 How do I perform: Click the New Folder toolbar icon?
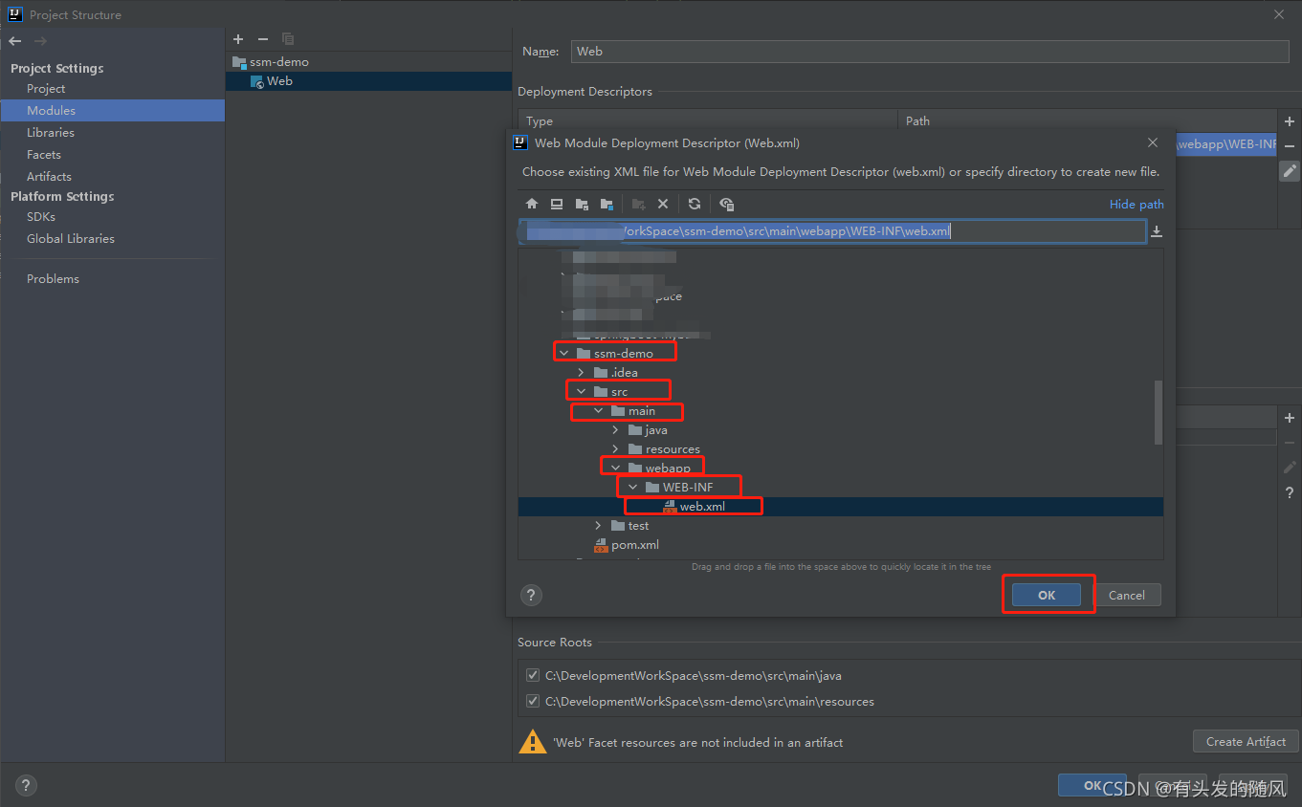point(639,204)
